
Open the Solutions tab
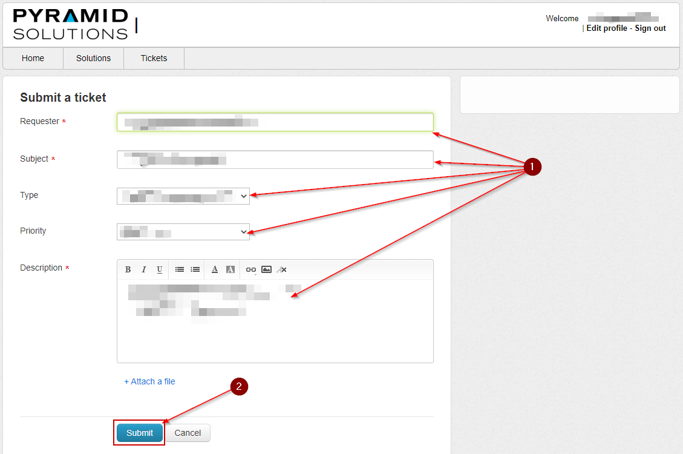point(94,58)
